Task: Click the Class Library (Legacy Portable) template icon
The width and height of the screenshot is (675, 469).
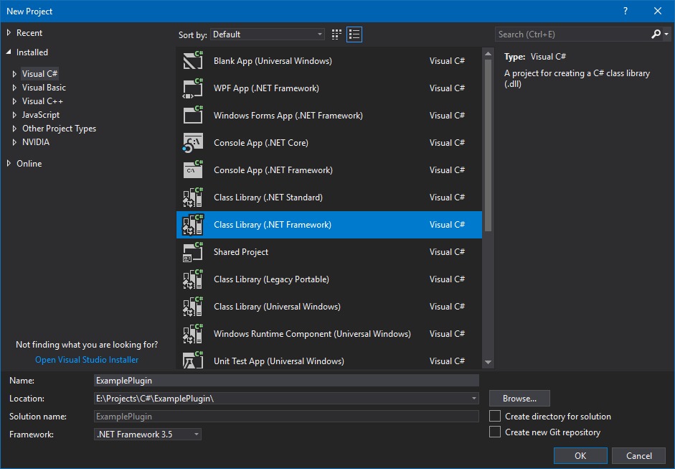Action: click(x=193, y=279)
